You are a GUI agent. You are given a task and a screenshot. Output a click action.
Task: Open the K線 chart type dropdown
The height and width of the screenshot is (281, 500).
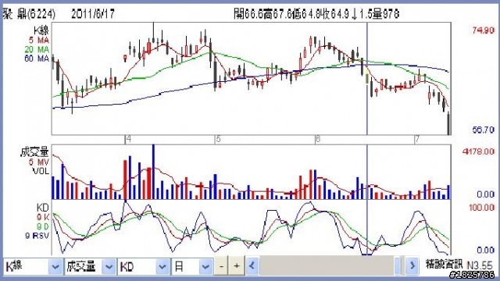pyautogui.click(x=33, y=266)
